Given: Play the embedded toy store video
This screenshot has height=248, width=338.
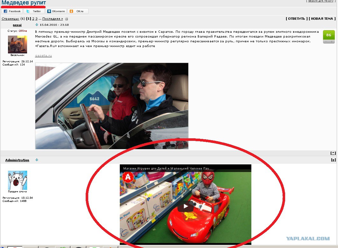Looking at the screenshot, I should [186, 206].
